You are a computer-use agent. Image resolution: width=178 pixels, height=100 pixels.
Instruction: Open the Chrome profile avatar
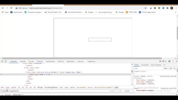tap(172, 8)
